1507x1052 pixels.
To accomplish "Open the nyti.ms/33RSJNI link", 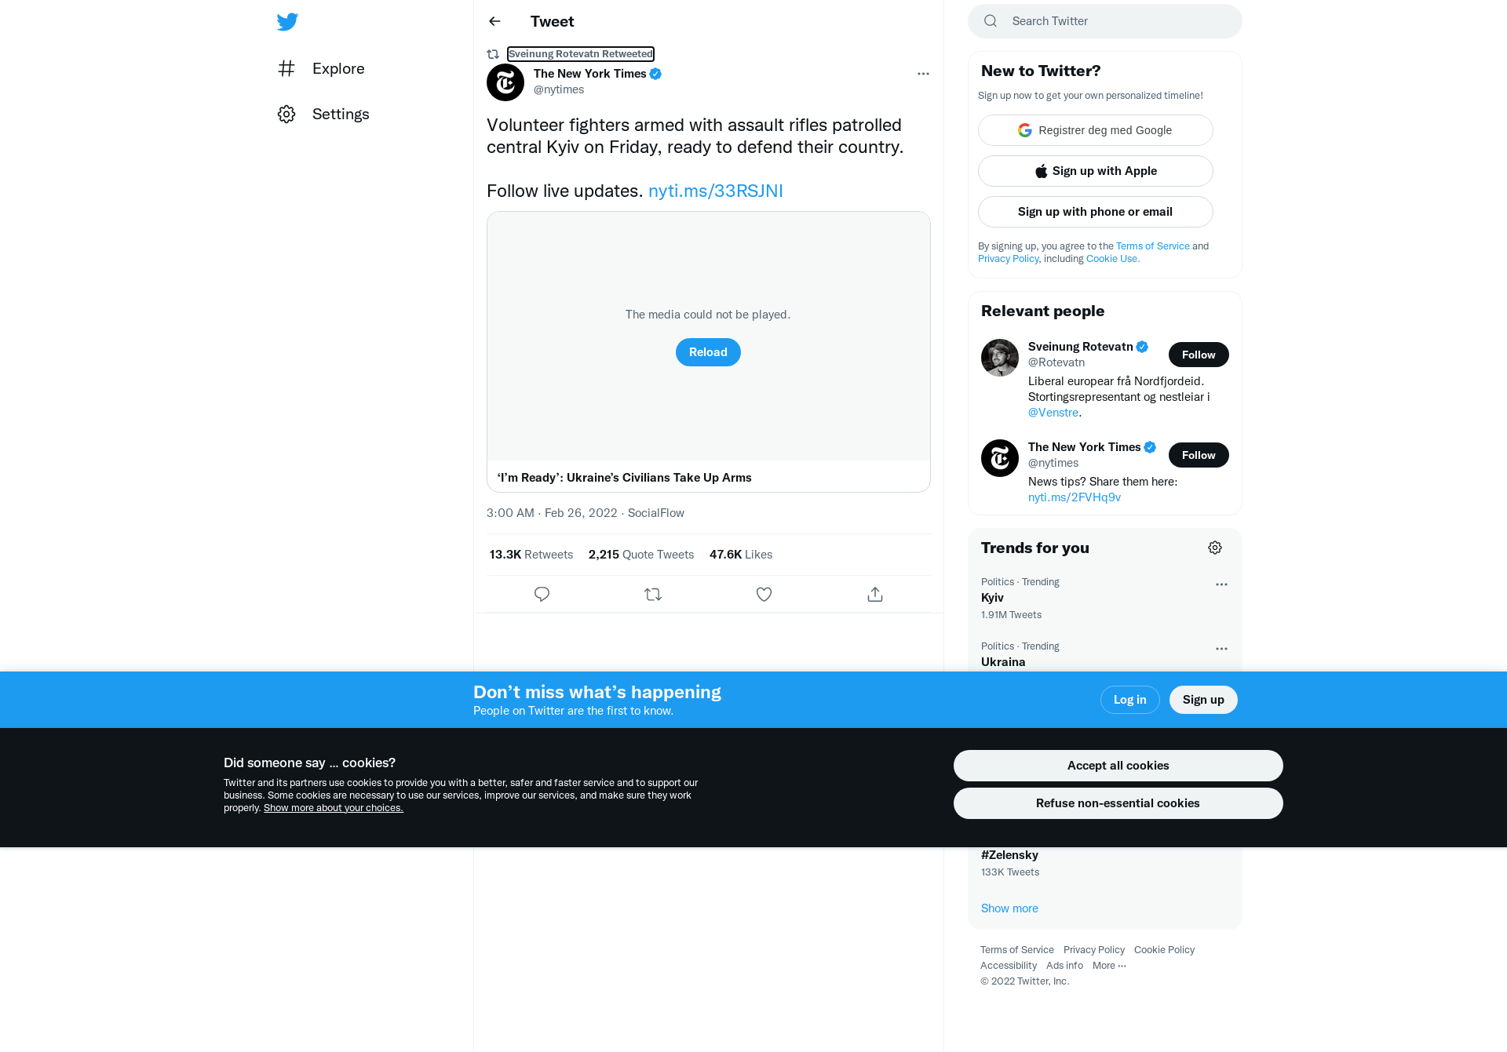I will [715, 191].
